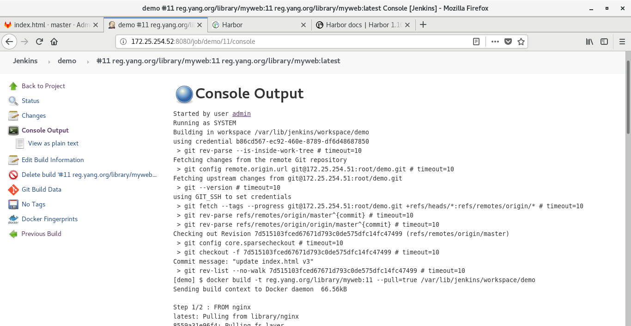Screen dimensions: 631x326
Task: Open the Console Output sidebar link
Action: click(x=45, y=130)
